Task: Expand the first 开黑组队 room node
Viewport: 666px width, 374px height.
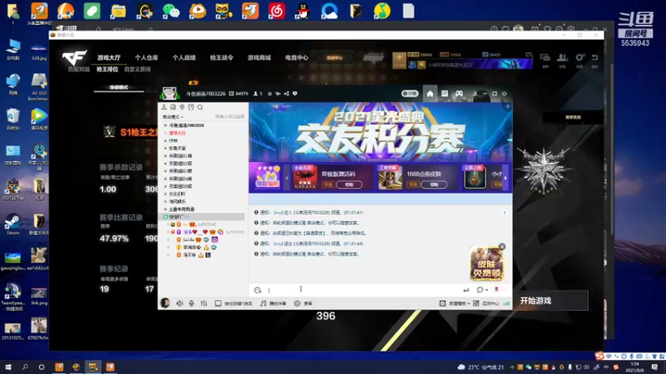Action: [x=165, y=156]
